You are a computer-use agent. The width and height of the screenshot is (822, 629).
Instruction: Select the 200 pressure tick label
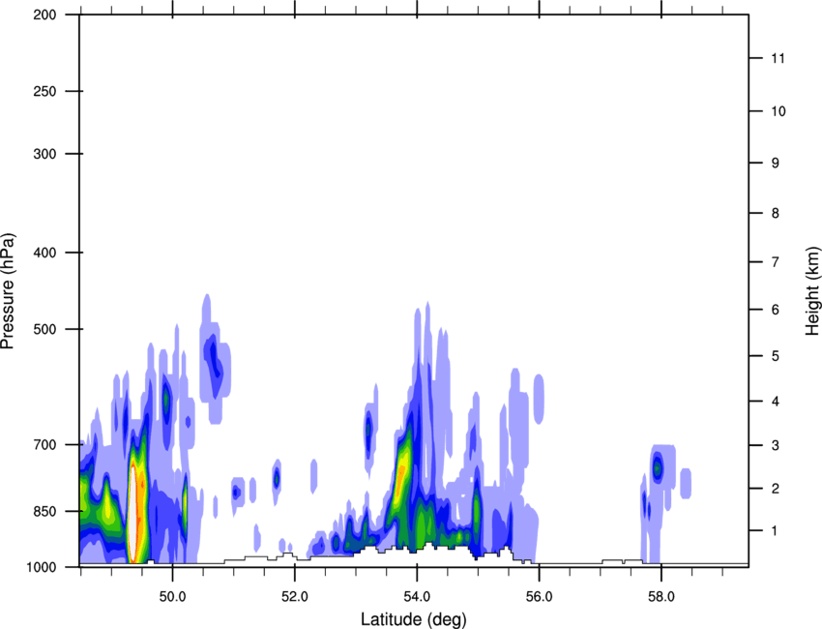coord(44,15)
